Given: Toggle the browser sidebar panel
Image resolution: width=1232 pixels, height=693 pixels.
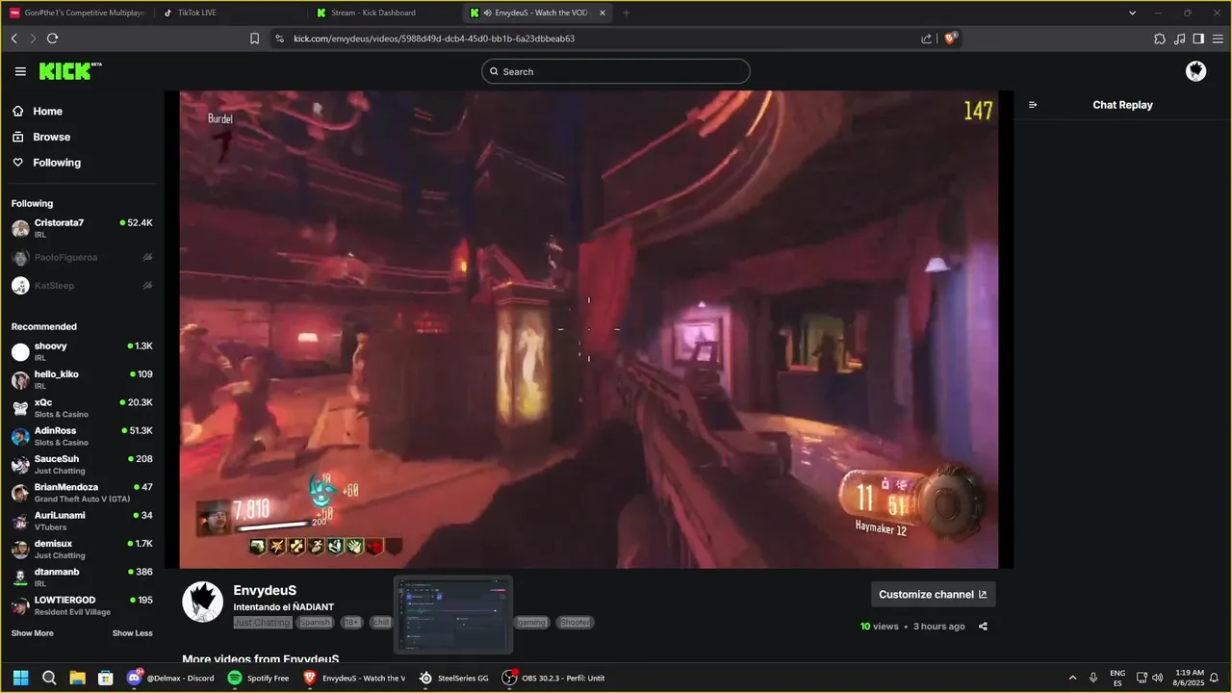Looking at the screenshot, I should (x=1198, y=38).
